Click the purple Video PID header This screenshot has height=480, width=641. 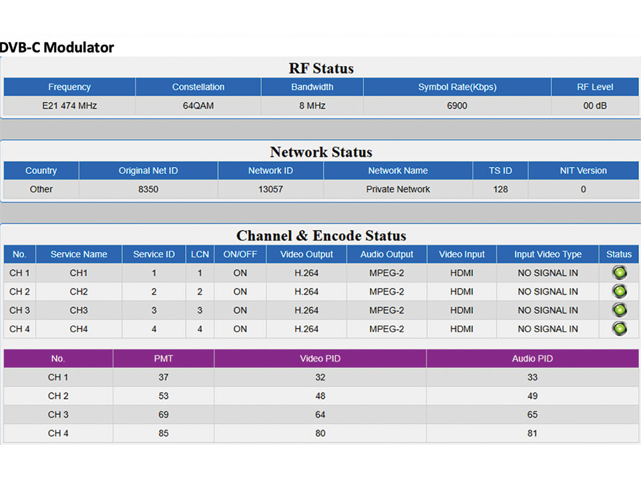coord(320,359)
